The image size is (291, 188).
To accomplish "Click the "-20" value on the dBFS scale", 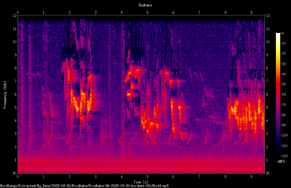I will 283,54.
